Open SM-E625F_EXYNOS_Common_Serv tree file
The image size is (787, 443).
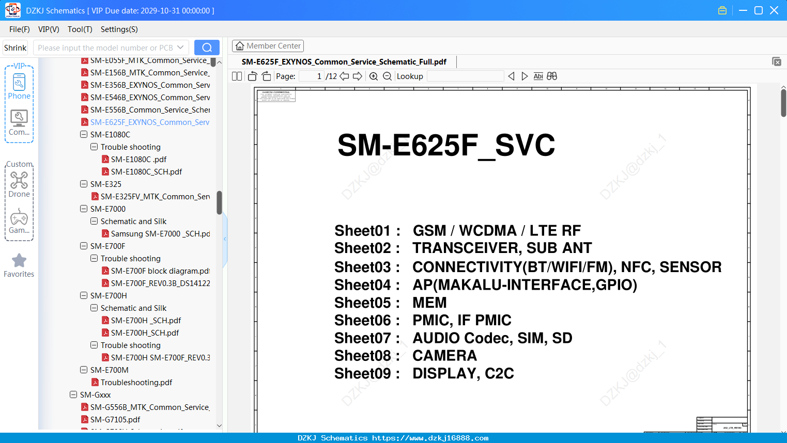[x=150, y=122]
